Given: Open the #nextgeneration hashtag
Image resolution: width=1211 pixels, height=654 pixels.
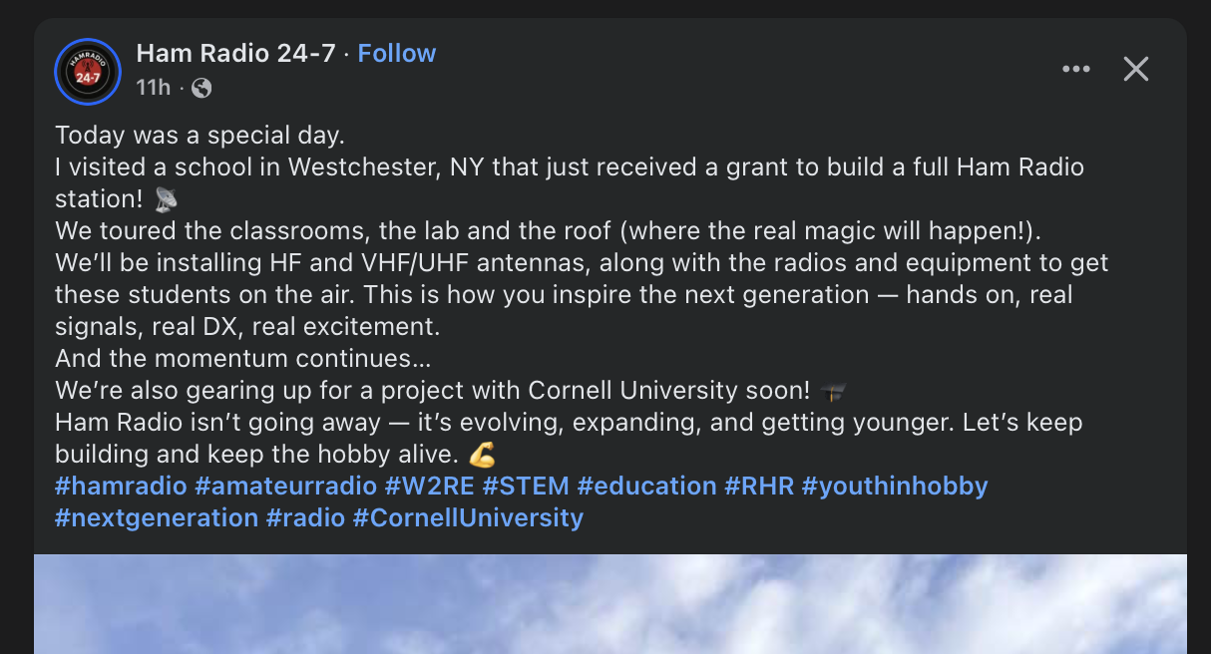Looking at the screenshot, I should (154, 517).
